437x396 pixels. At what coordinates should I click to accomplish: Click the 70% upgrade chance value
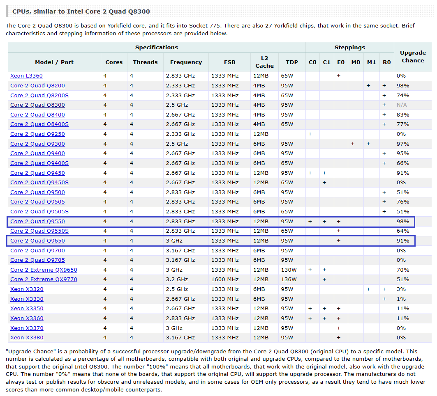tap(403, 270)
